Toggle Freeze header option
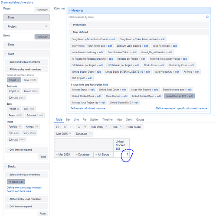Image resolution: width=216 pixels, height=216 pixels. coord(134,127)
